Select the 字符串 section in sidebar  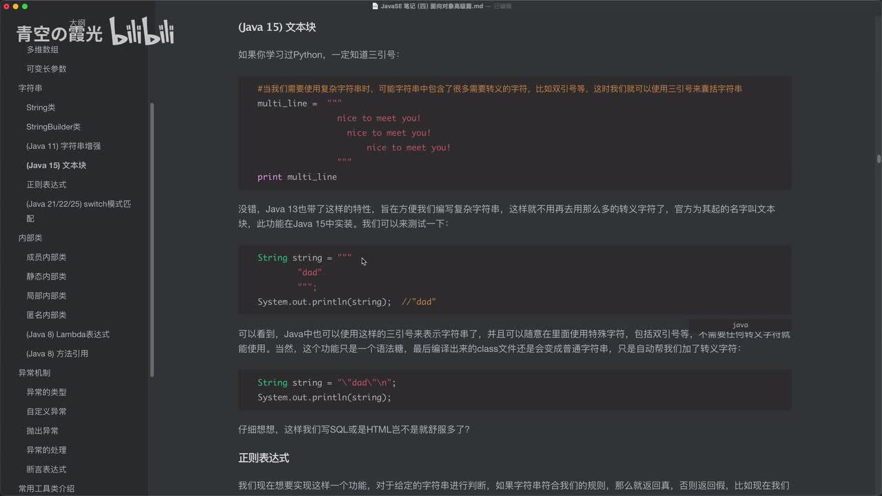coord(30,88)
